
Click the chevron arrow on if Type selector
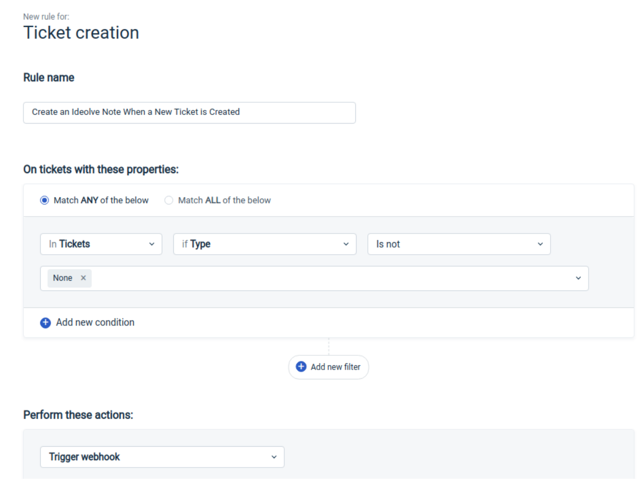(x=346, y=244)
